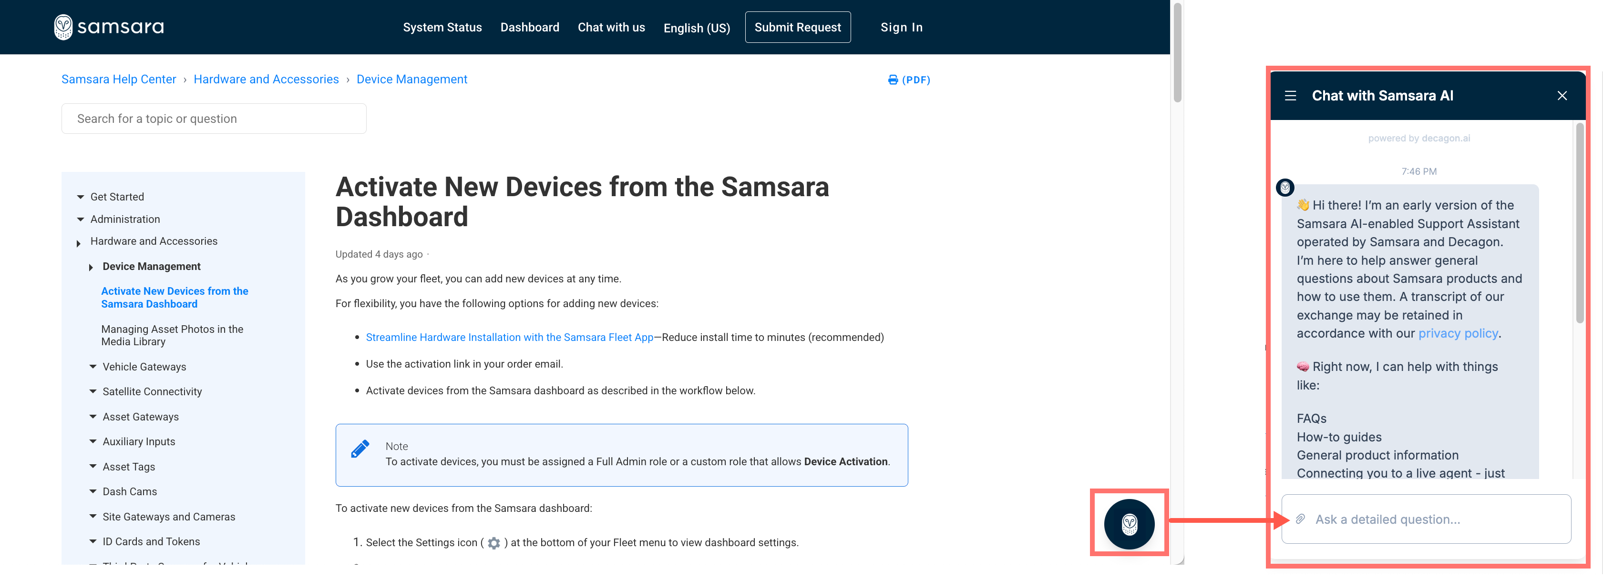Click the pencil icon in the Note box
Image resolution: width=1603 pixels, height=579 pixels.
[360, 448]
